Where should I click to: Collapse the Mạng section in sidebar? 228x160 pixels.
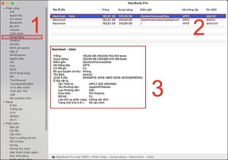[x=4, y=102]
